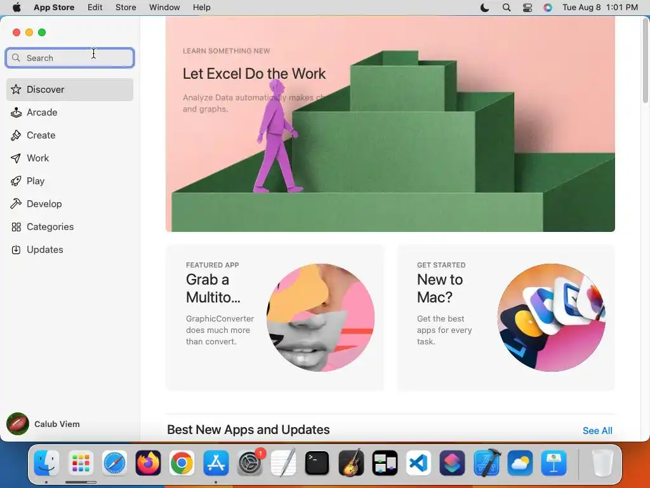Click the Work paper plane icon

tap(16, 158)
